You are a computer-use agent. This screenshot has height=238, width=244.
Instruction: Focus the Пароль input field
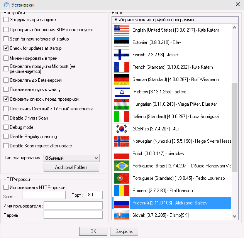(73, 215)
